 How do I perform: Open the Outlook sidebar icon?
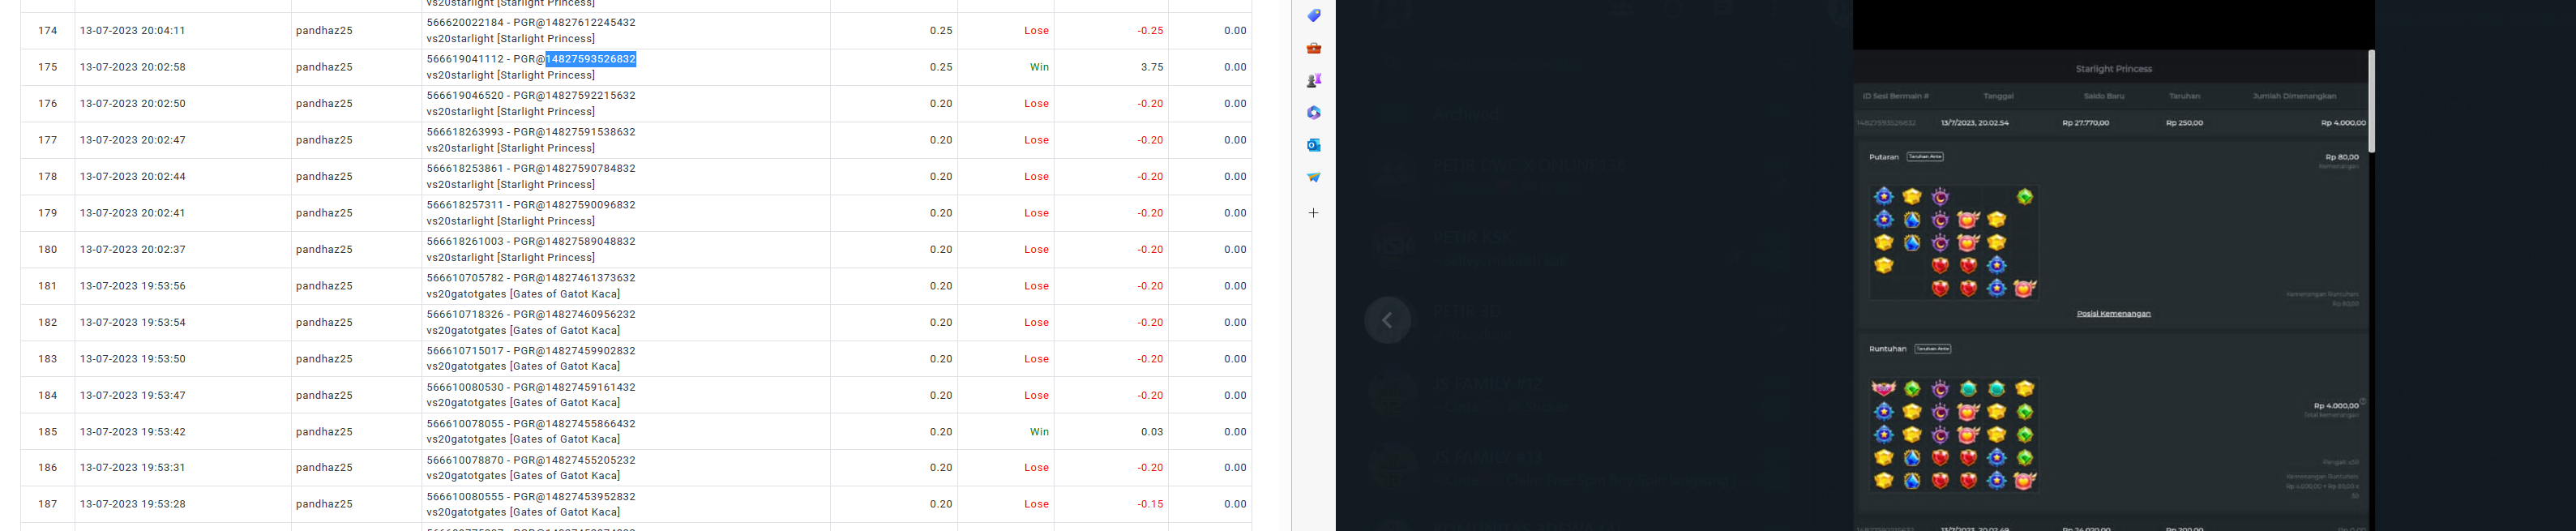1313,145
